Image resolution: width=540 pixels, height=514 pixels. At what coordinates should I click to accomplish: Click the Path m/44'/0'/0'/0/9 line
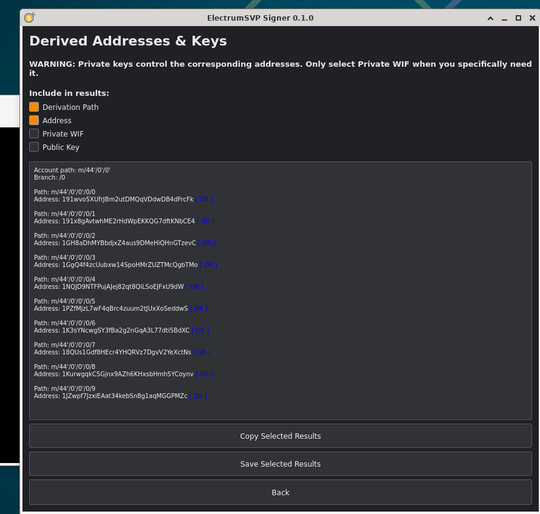click(65, 388)
